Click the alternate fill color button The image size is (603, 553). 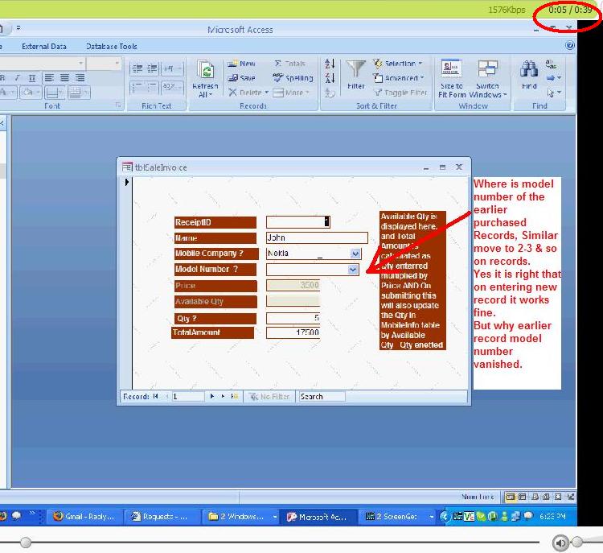[79, 93]
